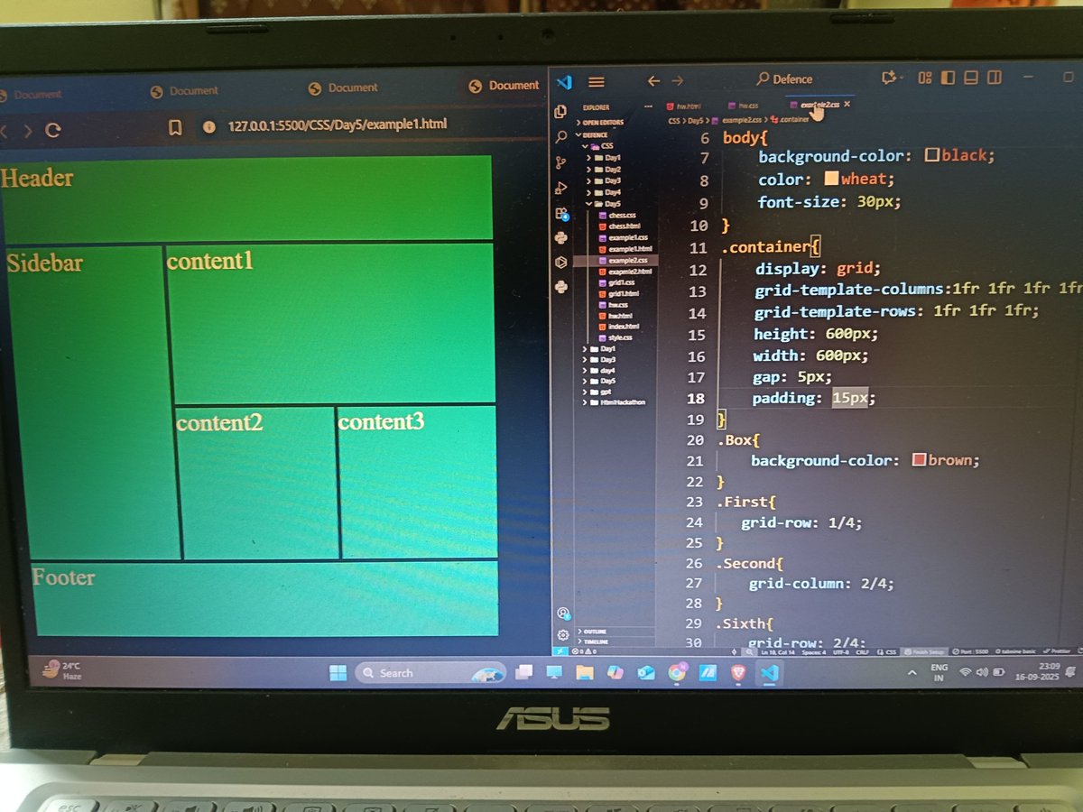Click the brown color swatch on line 21

919,460
